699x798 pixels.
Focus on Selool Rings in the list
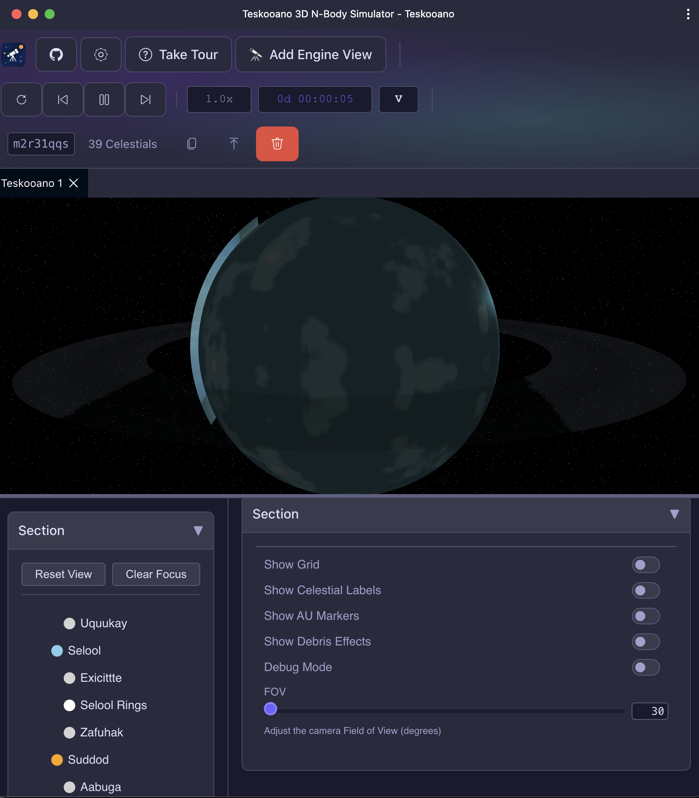105,705
